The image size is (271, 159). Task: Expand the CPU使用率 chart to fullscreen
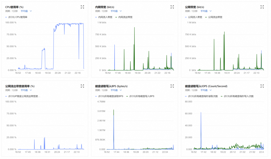pyautogui.click(x=82, y=7)
